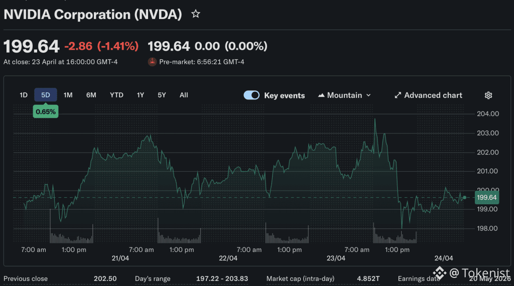Image resolution: width=514 pixels, height=286 pixels.
Task: Click the Previous close value 202.50
Action: pos(105,279)
